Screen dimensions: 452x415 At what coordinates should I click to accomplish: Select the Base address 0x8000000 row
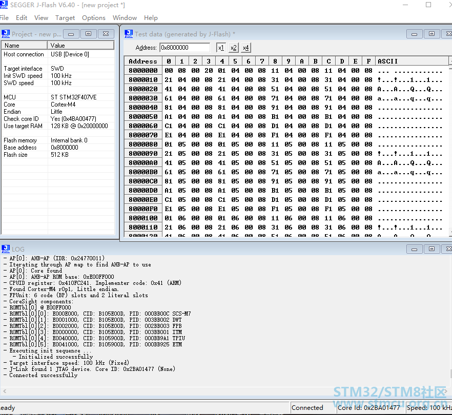coord(58,148)
